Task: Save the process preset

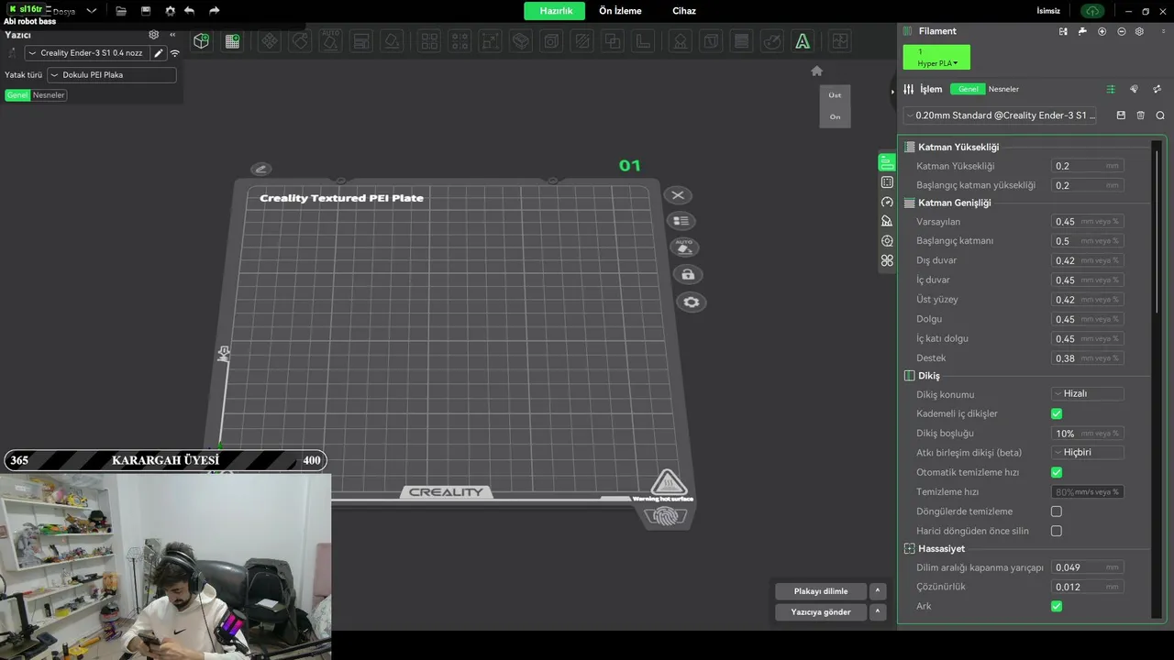Action: click(x=1121, y=115)
